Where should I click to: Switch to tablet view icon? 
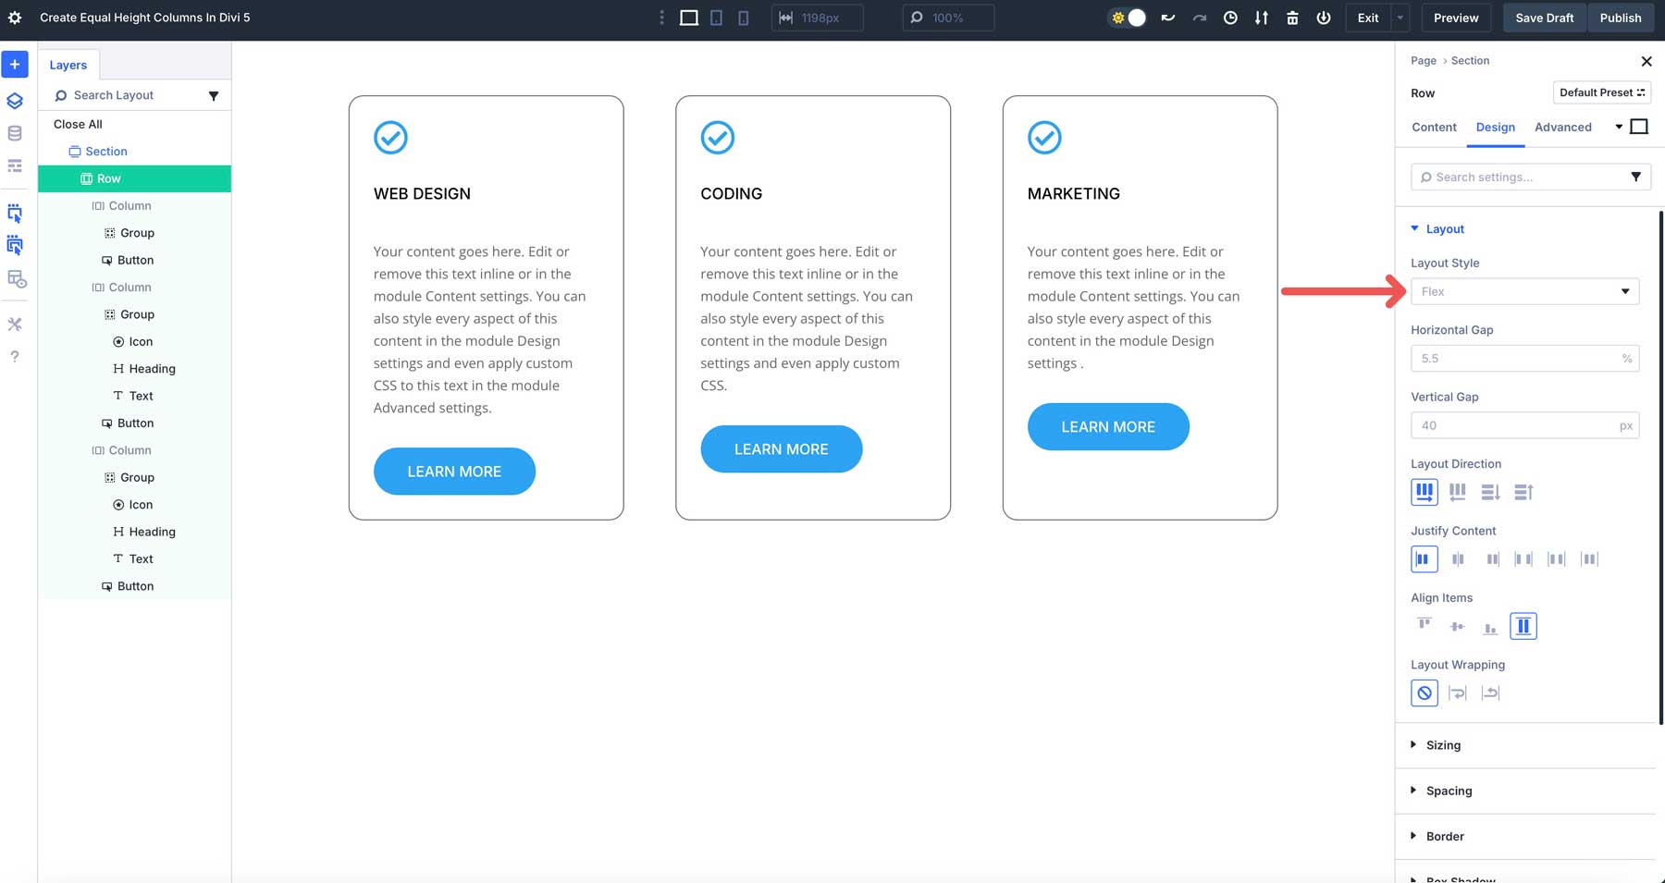717,18
